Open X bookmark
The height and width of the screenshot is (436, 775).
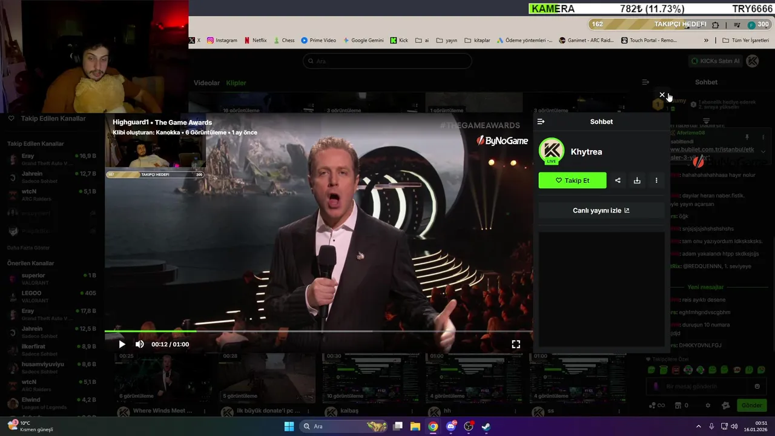coord(194,41)
